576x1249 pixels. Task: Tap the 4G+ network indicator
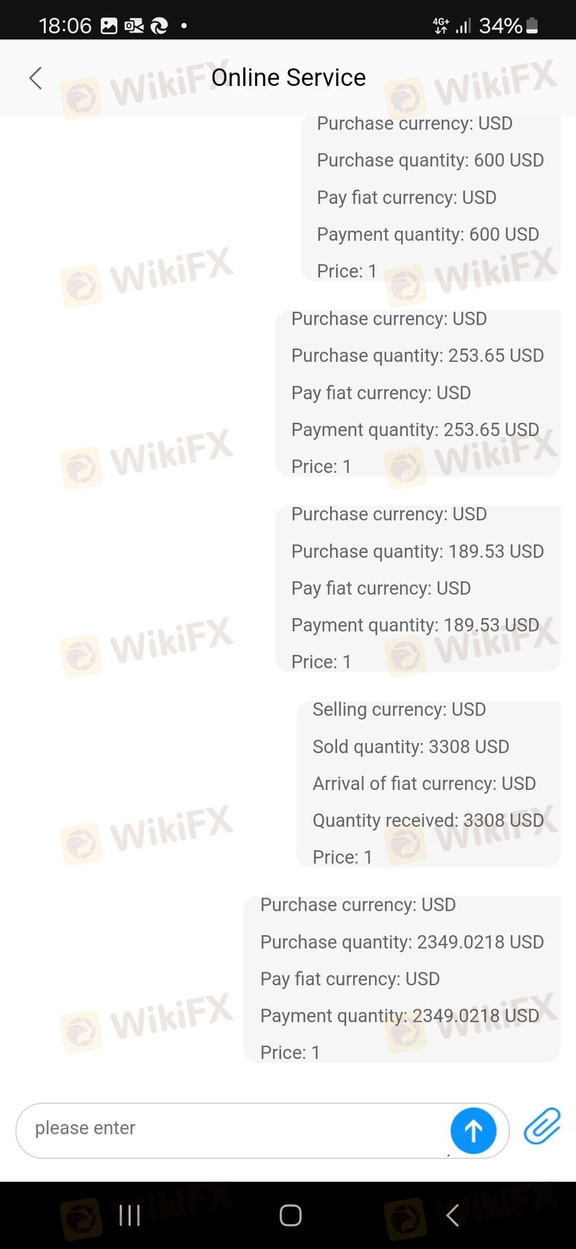click(x=441, y=26)
